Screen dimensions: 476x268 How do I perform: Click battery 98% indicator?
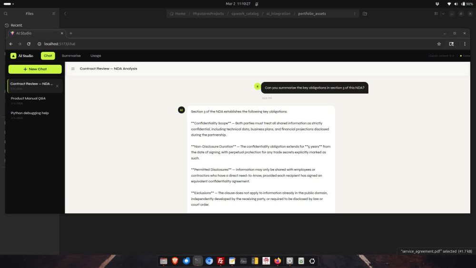[467, 4]
